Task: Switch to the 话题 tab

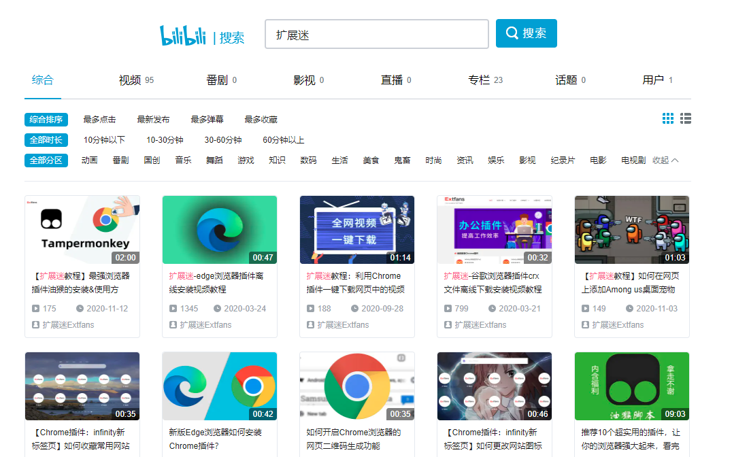Action: click(570, 80)
